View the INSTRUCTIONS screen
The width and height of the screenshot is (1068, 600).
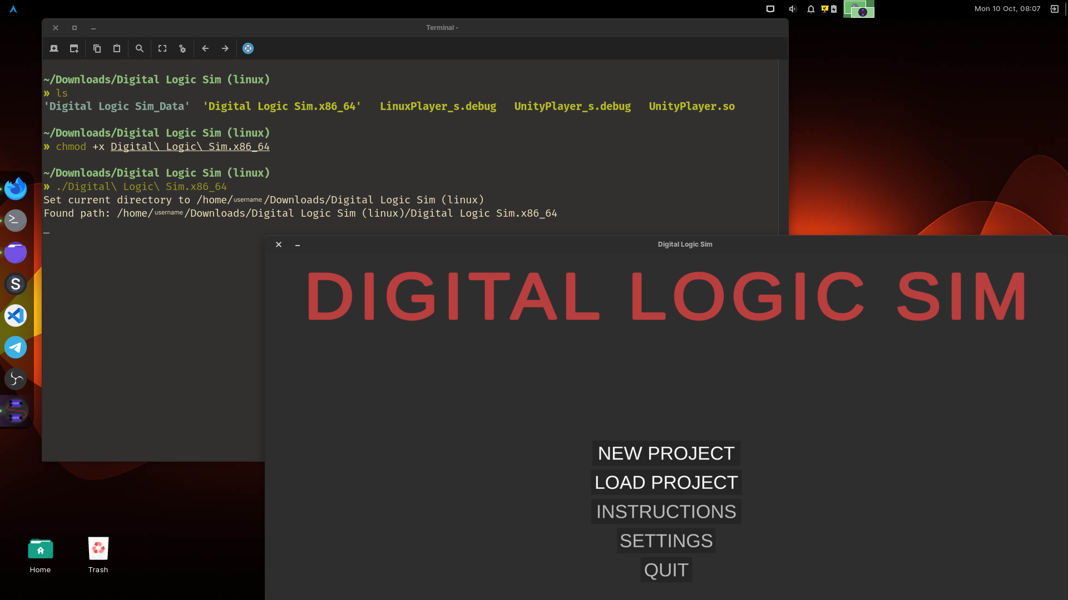pos(665,511)
